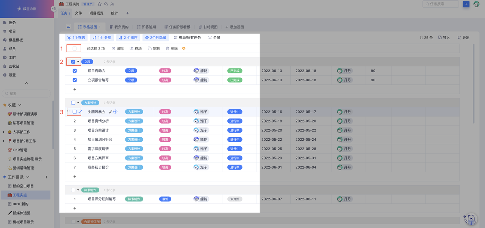Add a new top-level tab with plus
The height and width of the screenshot is (228, 485).
tap(127, 13)
